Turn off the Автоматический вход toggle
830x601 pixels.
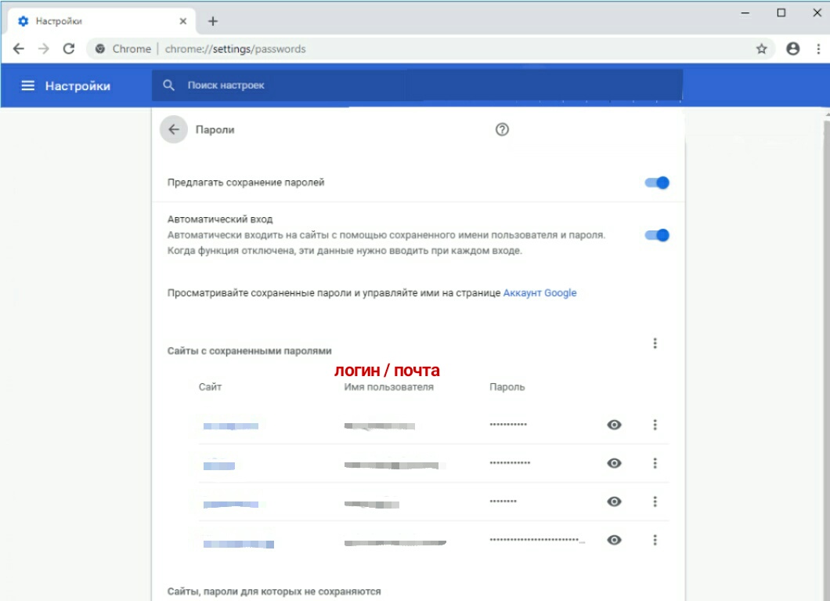pyautogui.click(x=657, y=234)
